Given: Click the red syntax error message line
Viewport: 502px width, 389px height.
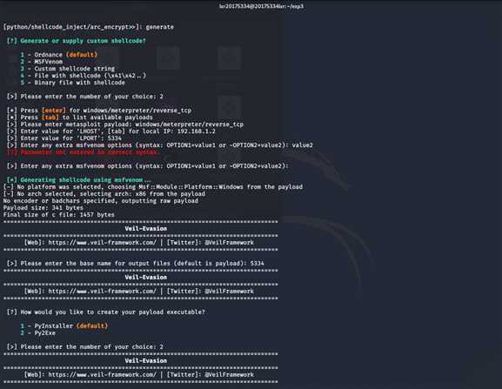Looking at the screenshot, I should [84, 152].
